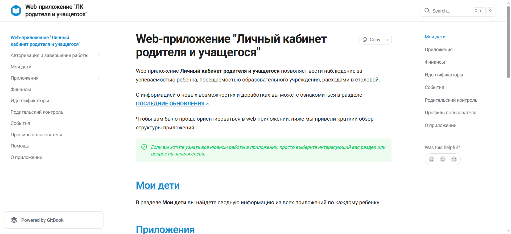Jump to Мои дети in page outline
Viewport: 511px width, 234px height.
435,37
